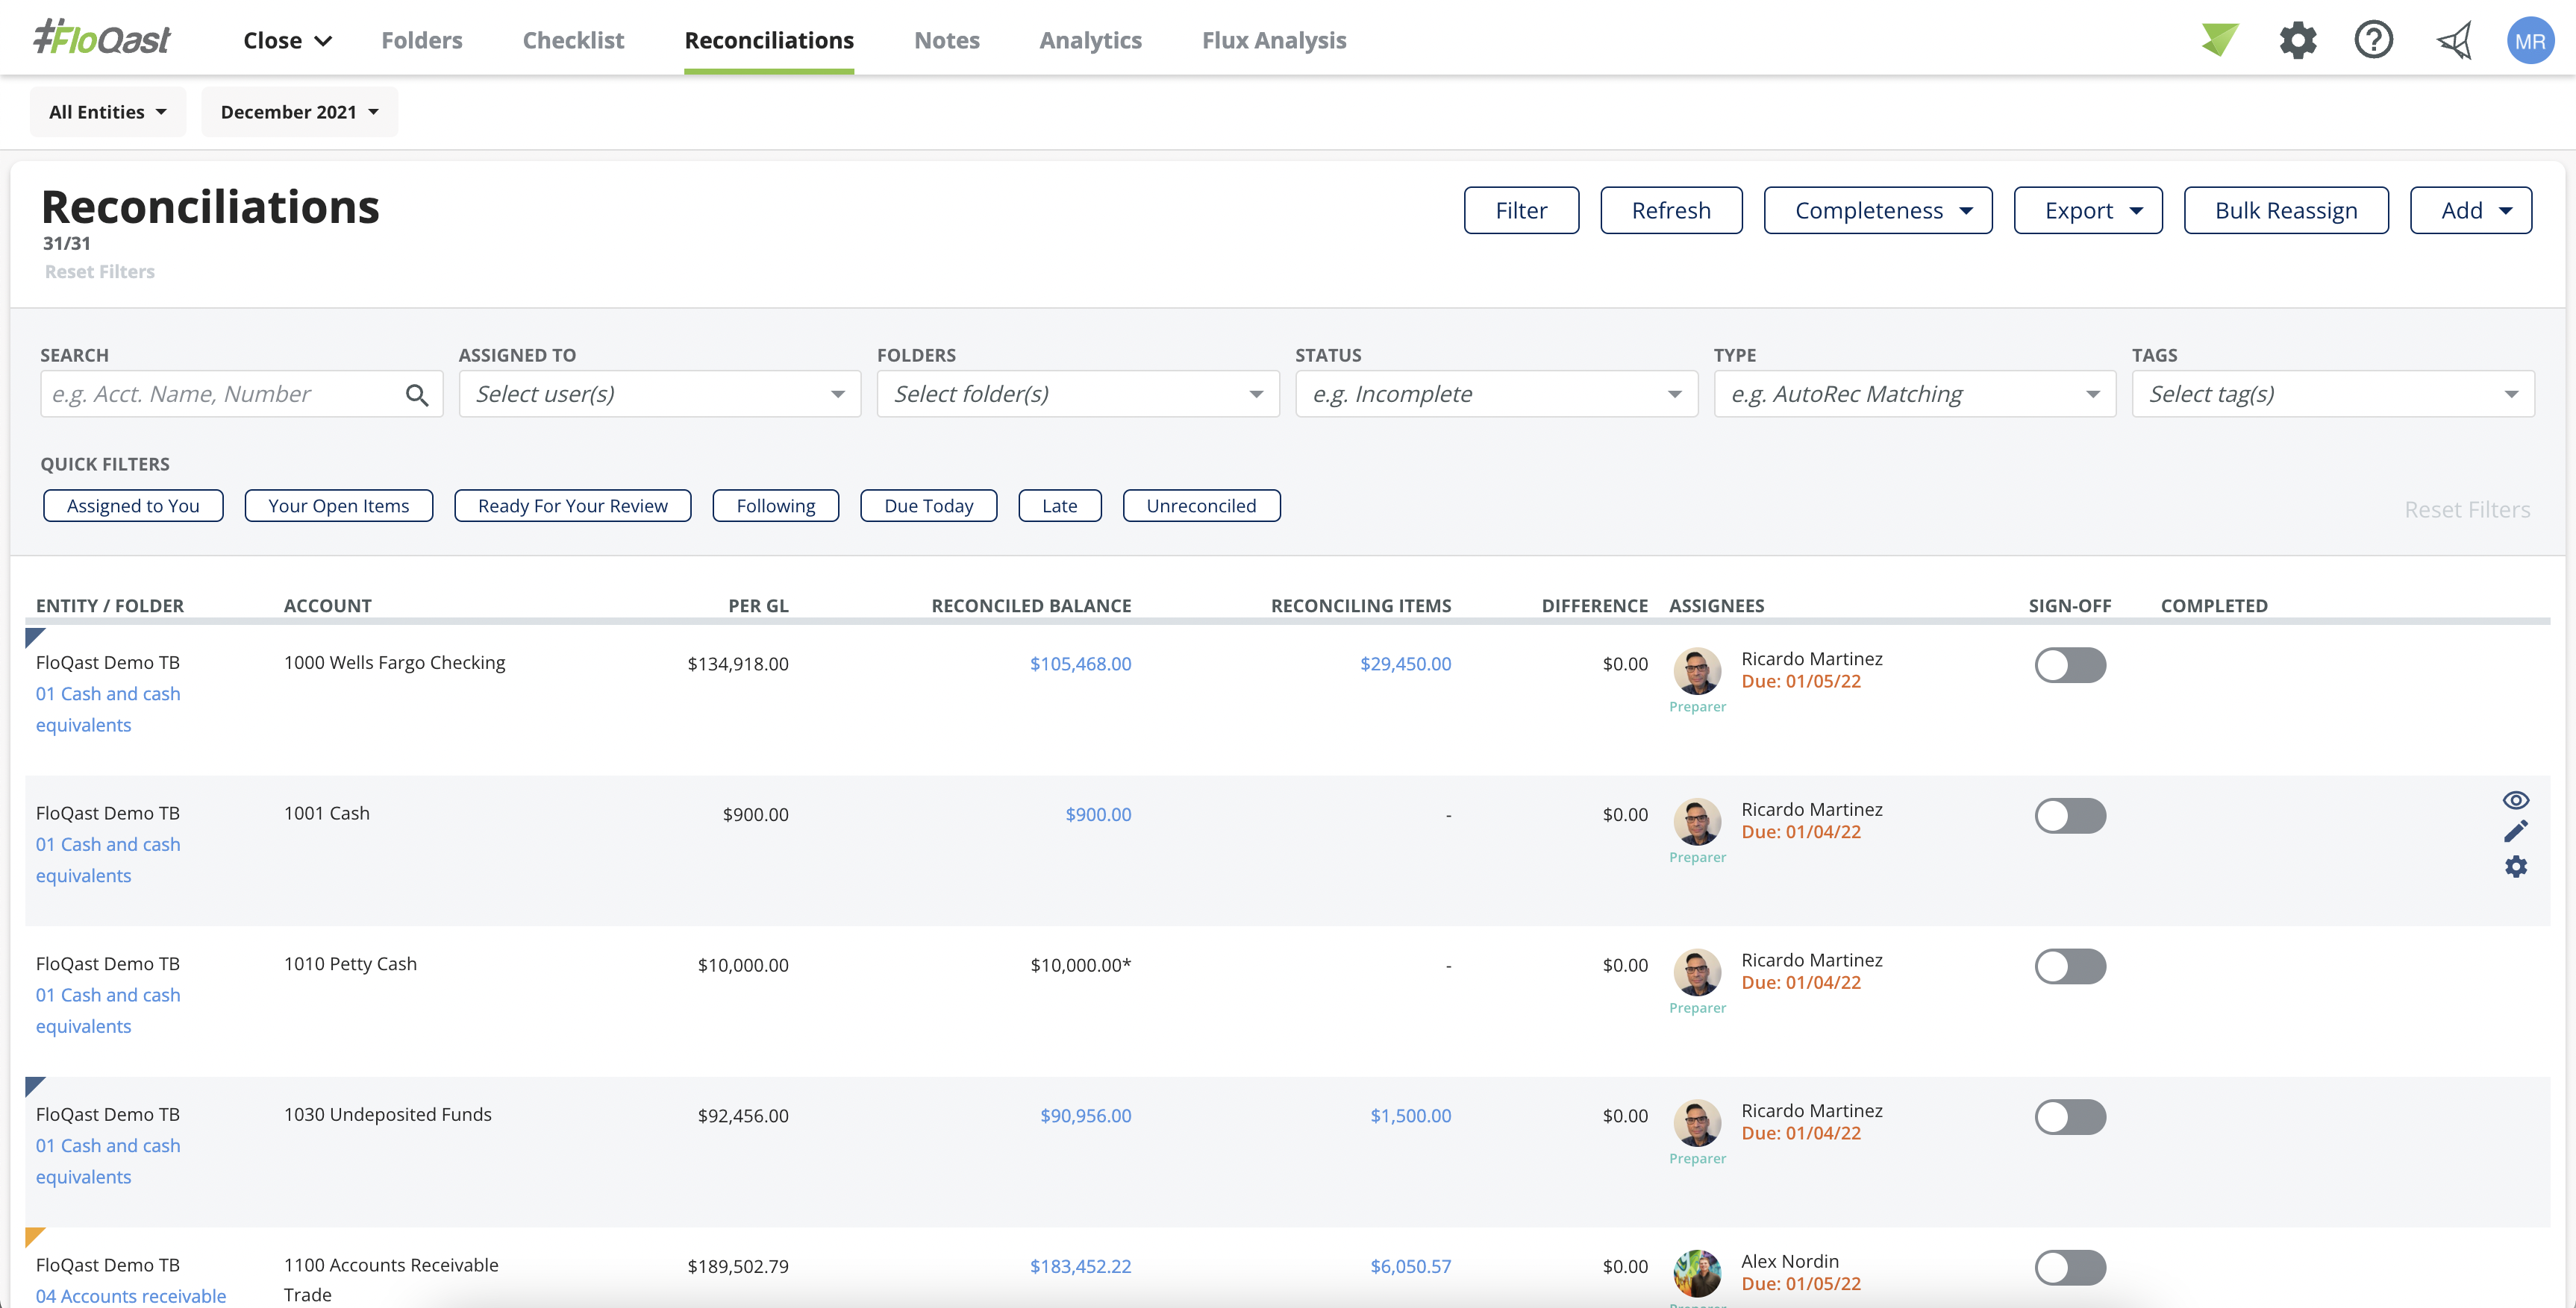Toggle sign-off for 1030 Undeposited Funds
This screenshot has height=1308, width=2576.
(x=2070, y=1117)
